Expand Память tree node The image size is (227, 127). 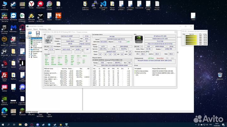29,44
